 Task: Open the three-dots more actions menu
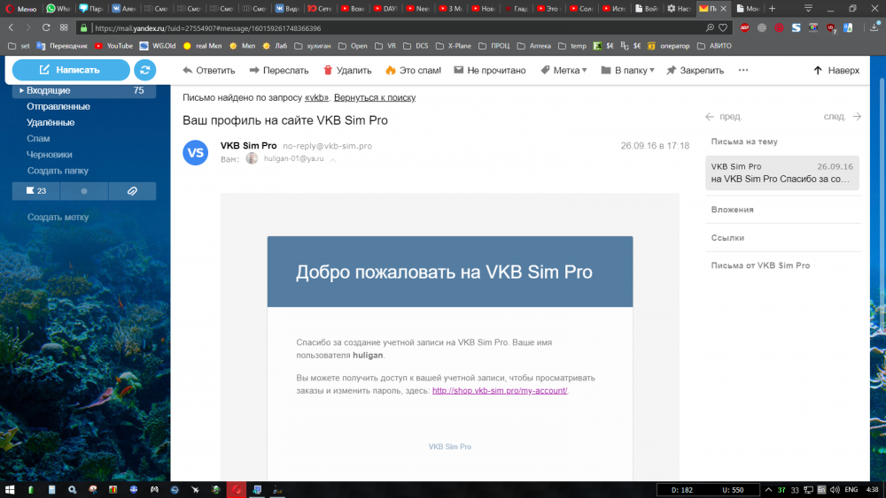coord(743,71)
